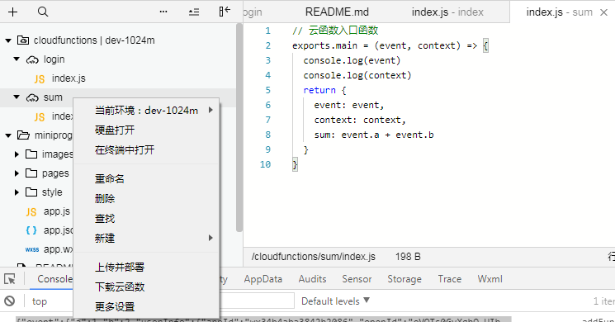Click the plus icon to add file

click(13, 12)
